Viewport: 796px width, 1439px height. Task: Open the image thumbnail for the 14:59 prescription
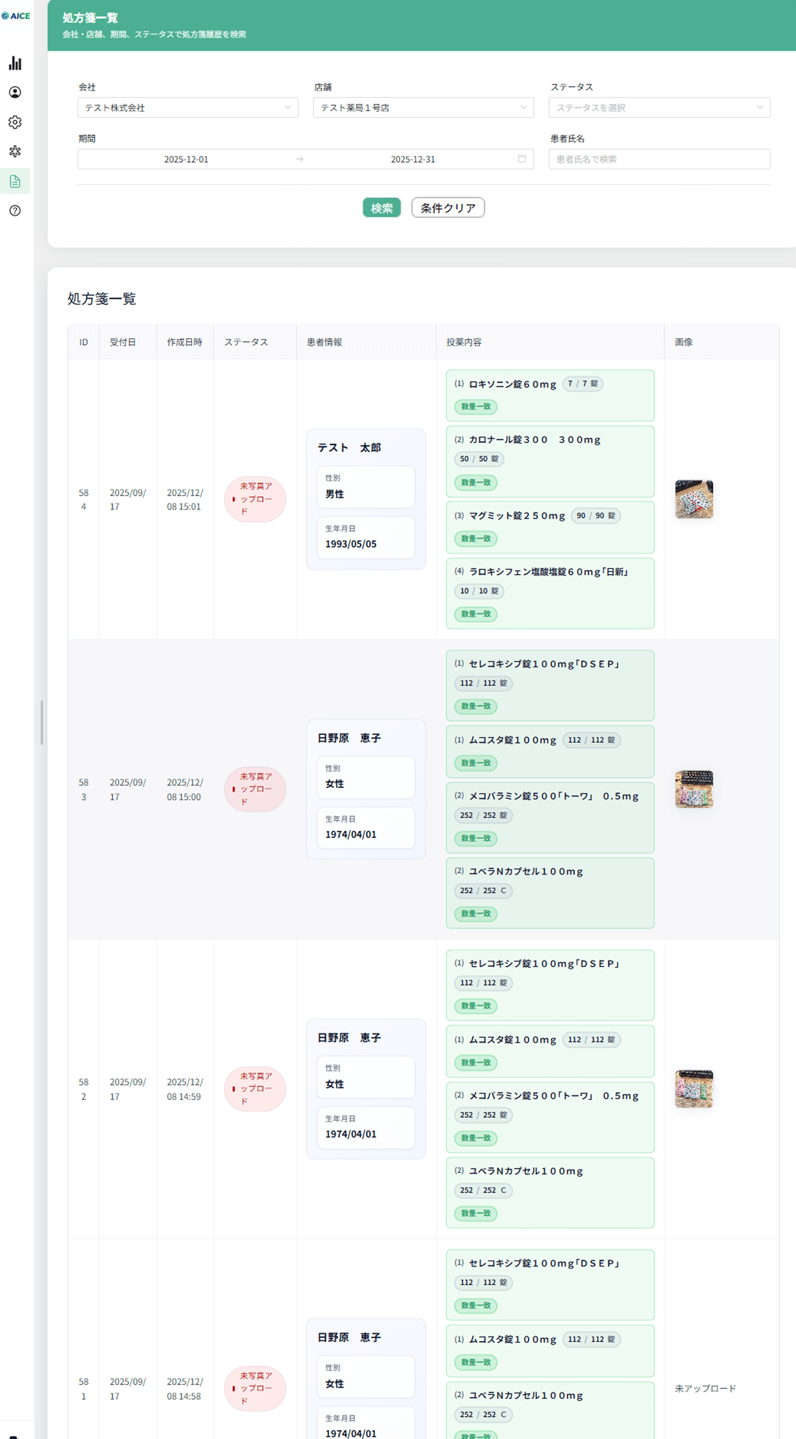click(x=694, y=1089)
